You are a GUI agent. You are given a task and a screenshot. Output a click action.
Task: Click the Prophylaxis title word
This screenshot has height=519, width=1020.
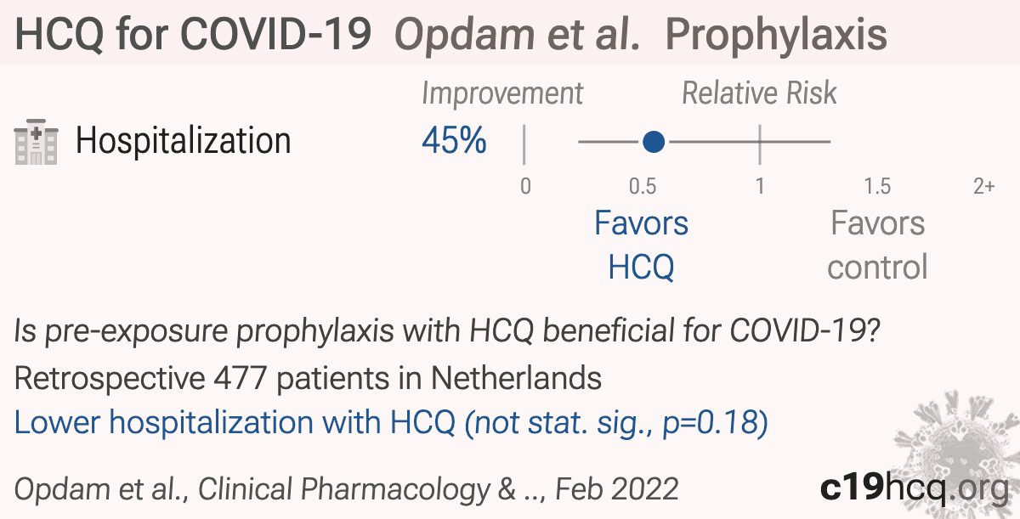776,36
